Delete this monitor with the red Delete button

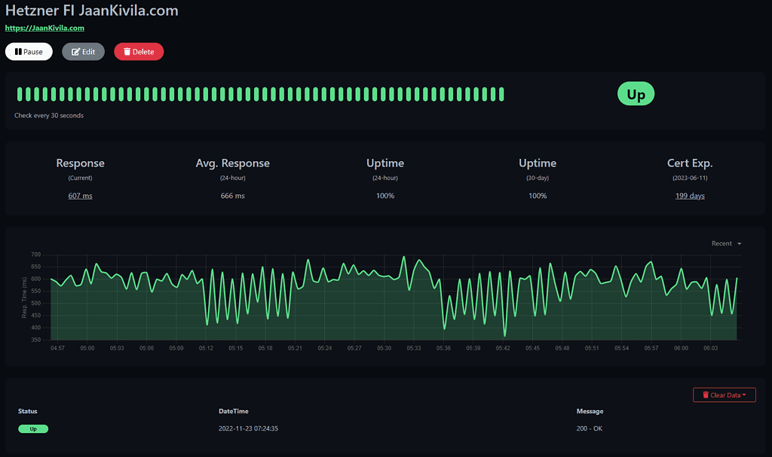coord(139,52)
